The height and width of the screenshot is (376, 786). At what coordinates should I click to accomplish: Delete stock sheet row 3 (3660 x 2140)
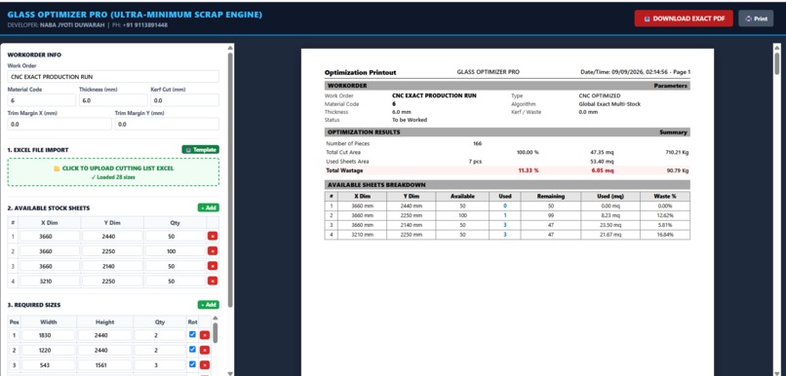tap(213, 266)
